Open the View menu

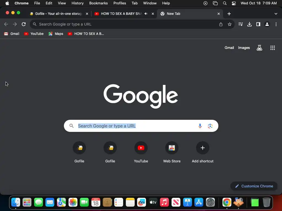(x=62, y=3)
